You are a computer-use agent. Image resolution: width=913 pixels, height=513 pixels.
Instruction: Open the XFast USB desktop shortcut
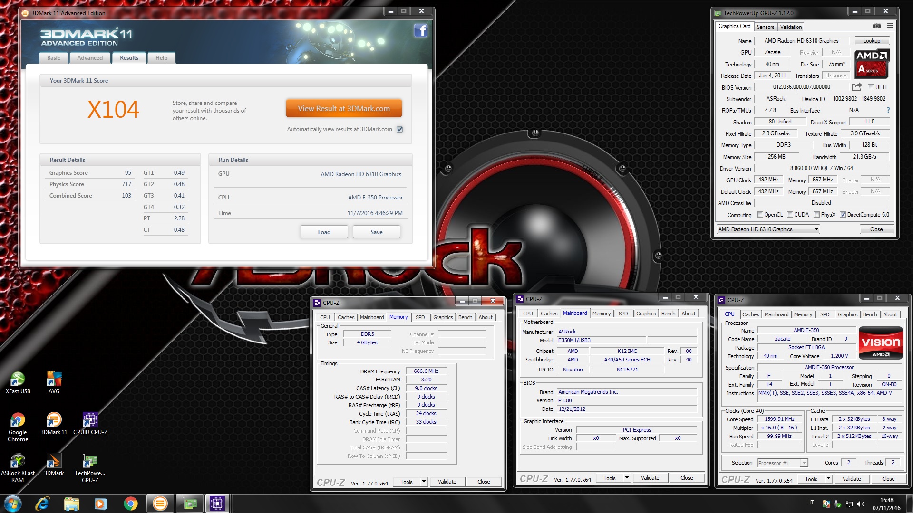(x=18, y=383)
